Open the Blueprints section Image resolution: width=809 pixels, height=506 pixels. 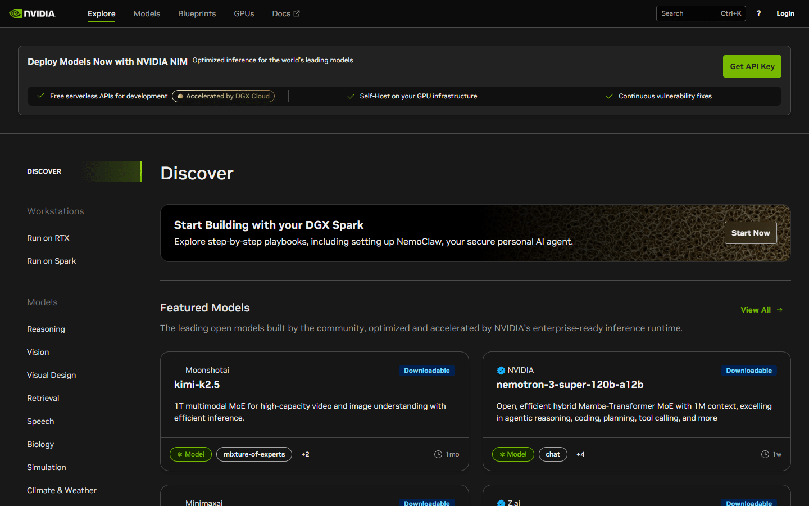tap(197, 13)
